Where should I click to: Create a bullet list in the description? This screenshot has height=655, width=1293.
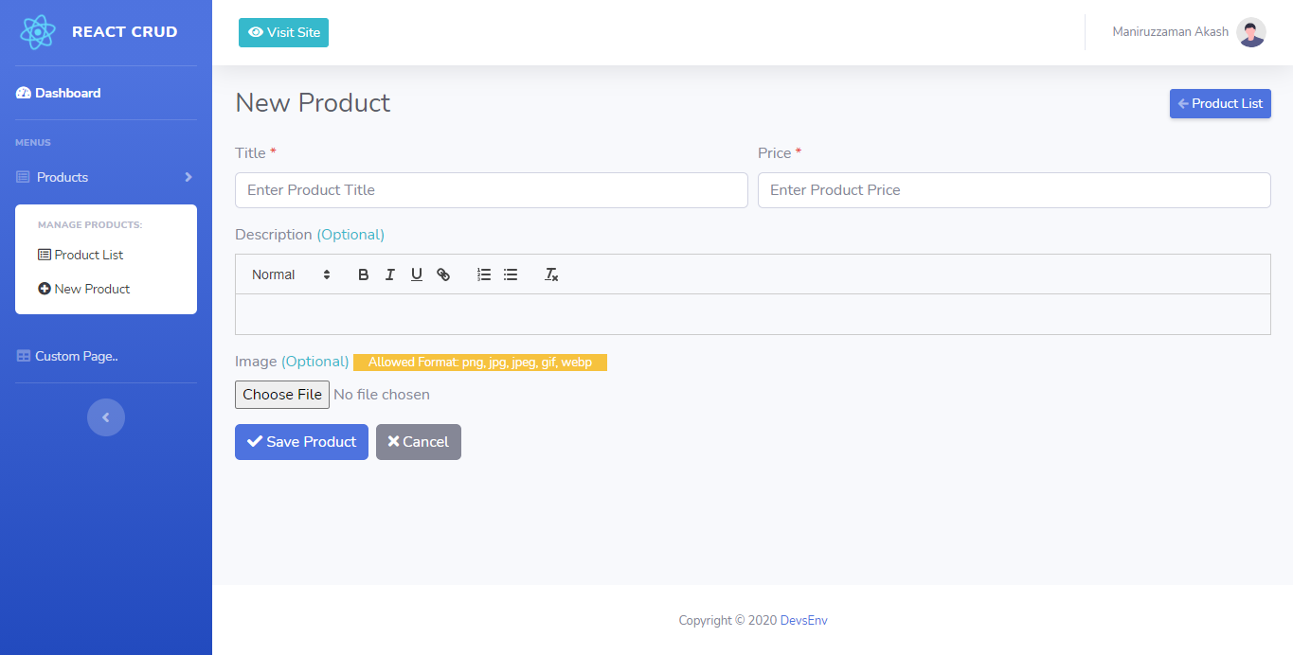(510, 274)
